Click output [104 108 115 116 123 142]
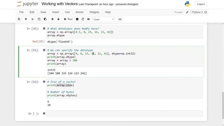This screenshot has height=126, width=224. pos(67,73)
